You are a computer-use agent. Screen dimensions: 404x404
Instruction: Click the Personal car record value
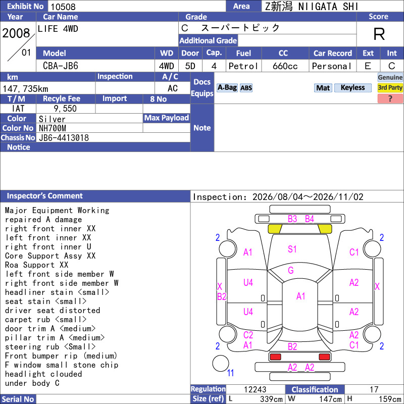[x=332, y=66]
